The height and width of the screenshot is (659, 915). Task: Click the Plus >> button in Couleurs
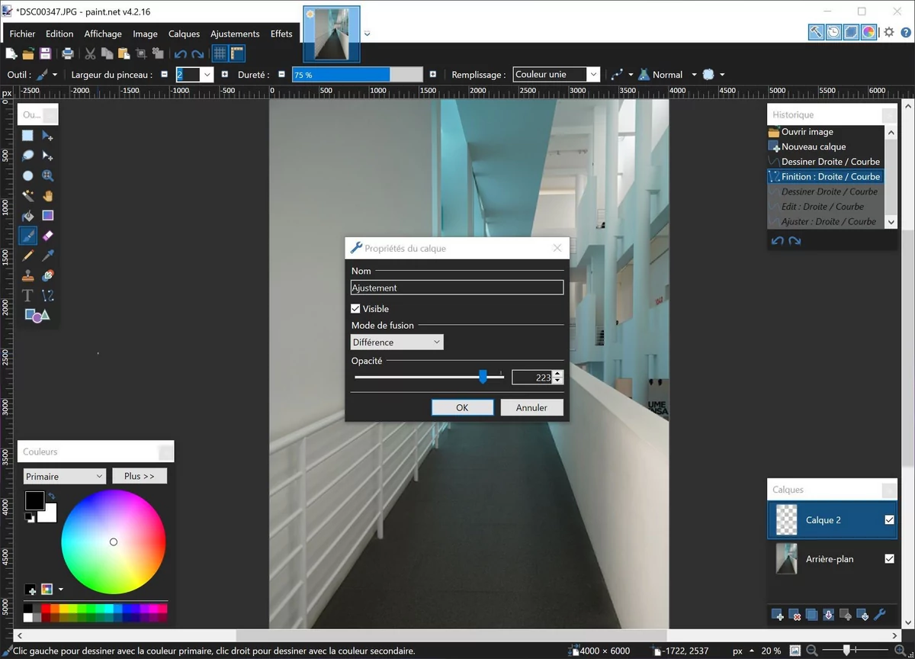point(140,476)
